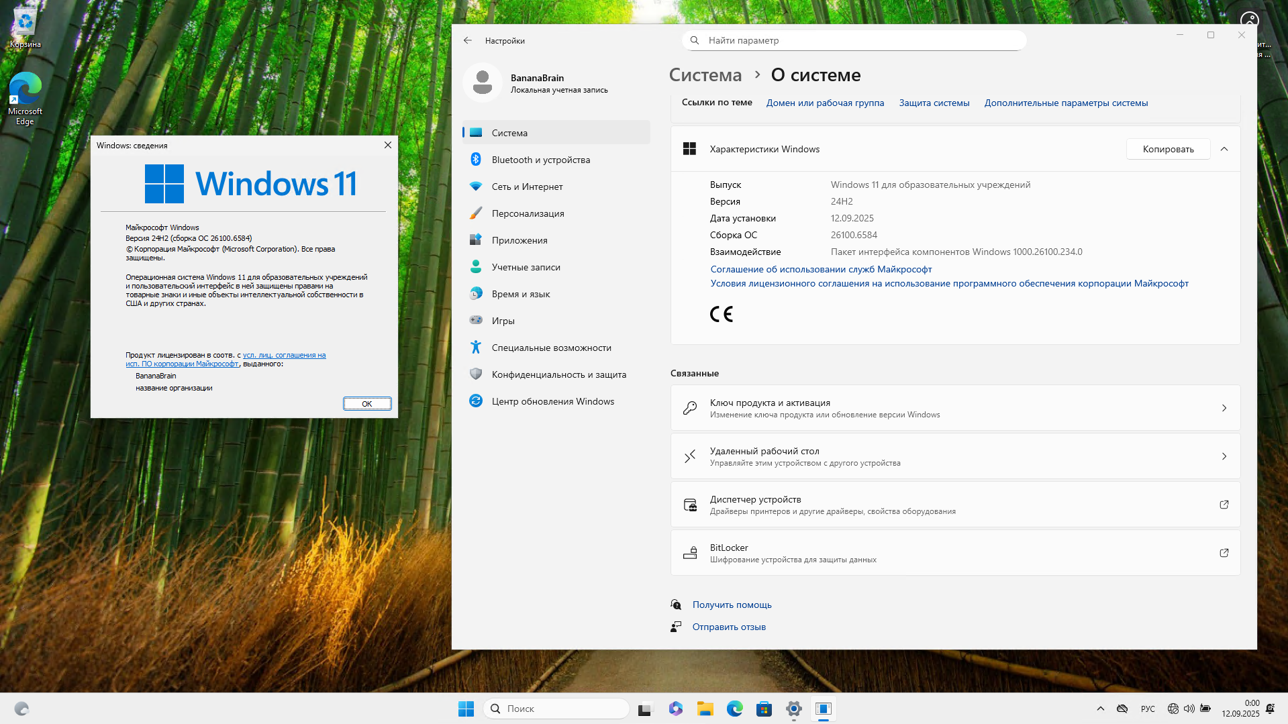Click the Bluetooth icon in the sidebar
Screen dimensions: 1288x724
(476, 159)
